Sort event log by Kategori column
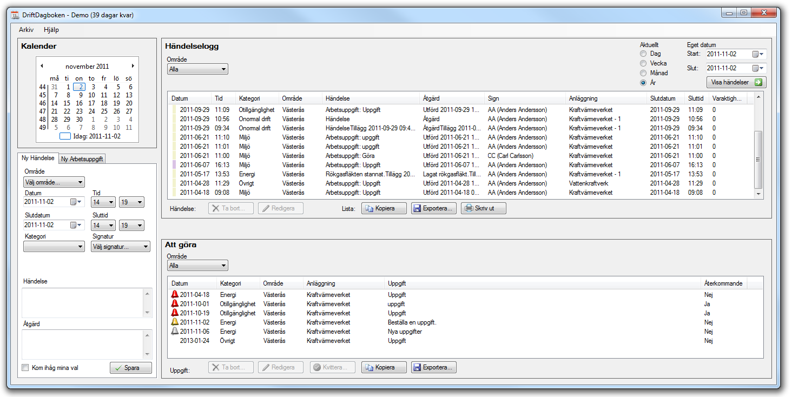Viewport: 792px width, 397px height. click(x=258, y=98)
